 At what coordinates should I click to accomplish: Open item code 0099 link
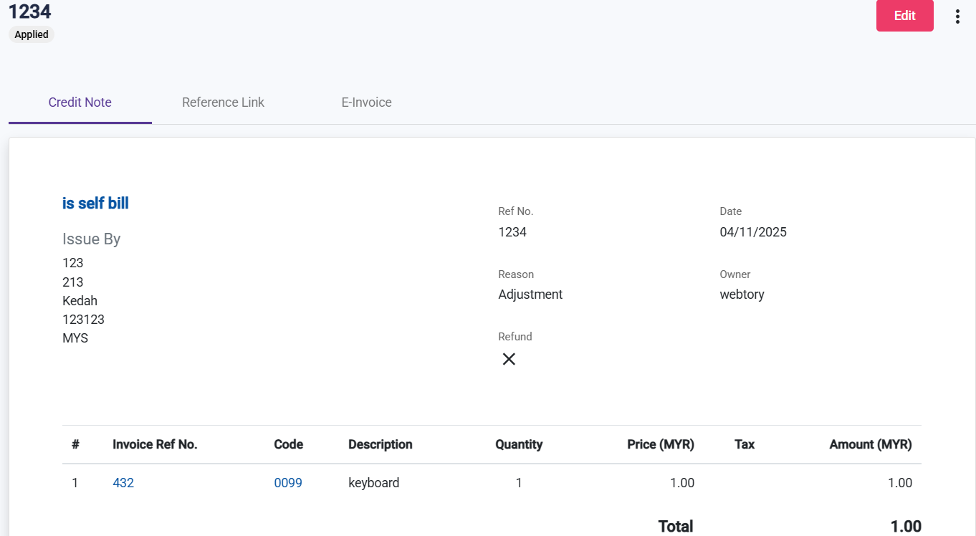(288, 483)
